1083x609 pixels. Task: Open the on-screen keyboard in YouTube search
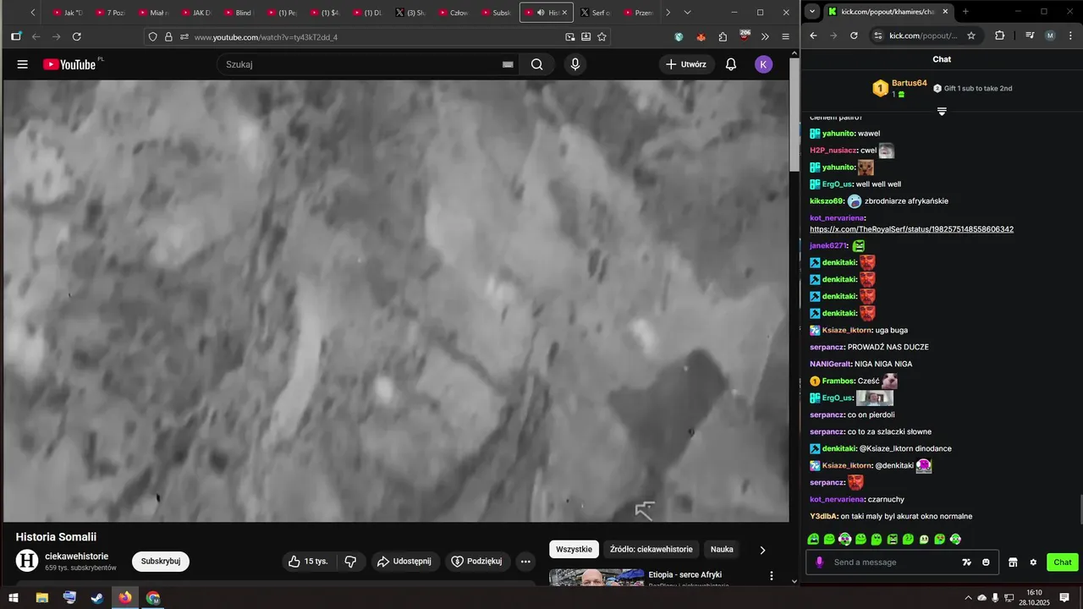(x=508, y=64)
